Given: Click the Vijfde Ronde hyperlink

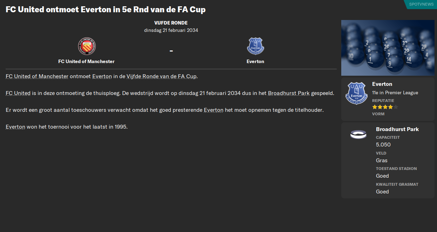Looking at the screenshot, I should coord(142,76).
